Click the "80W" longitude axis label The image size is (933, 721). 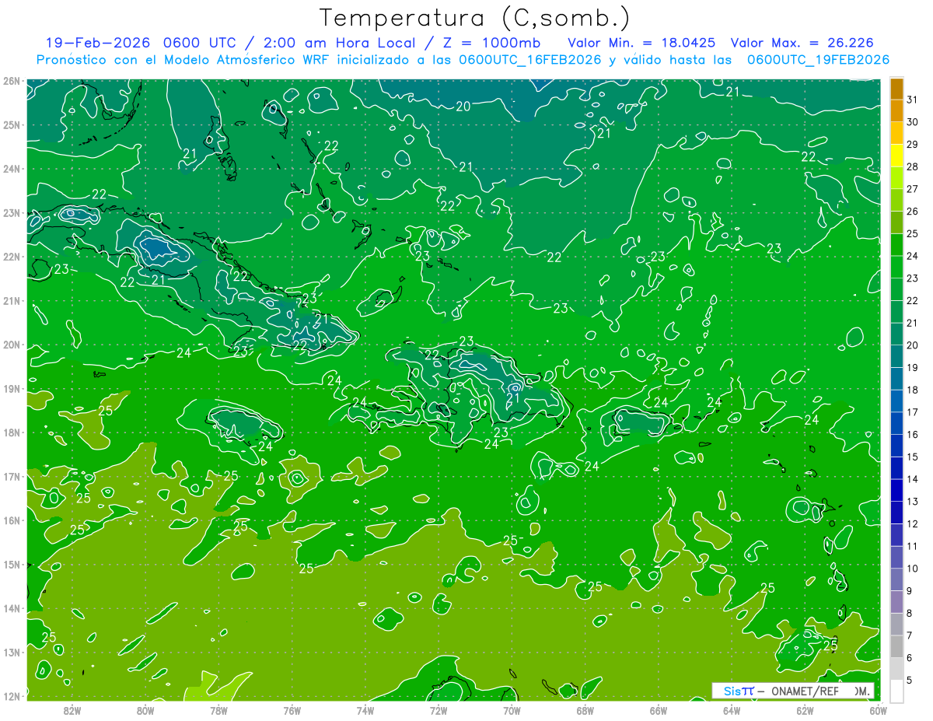coord(145,710)
